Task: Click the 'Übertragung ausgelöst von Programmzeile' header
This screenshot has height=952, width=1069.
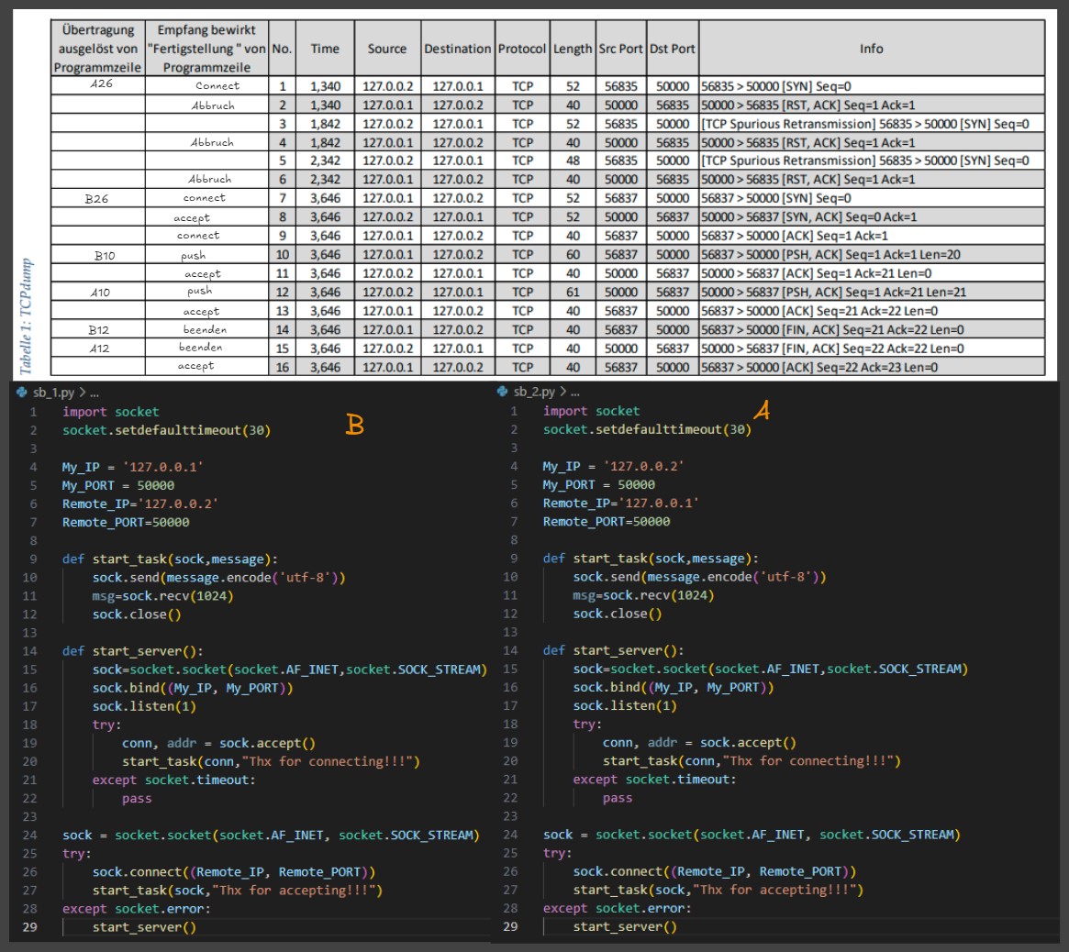Action: (97, 49)
